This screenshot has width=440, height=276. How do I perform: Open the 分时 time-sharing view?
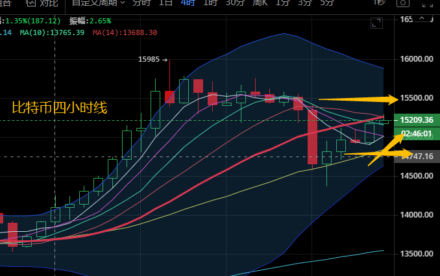(x=142, y=3)
